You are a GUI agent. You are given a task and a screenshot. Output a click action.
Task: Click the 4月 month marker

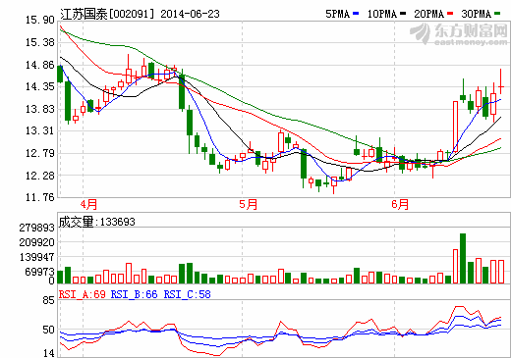(88, 205)
